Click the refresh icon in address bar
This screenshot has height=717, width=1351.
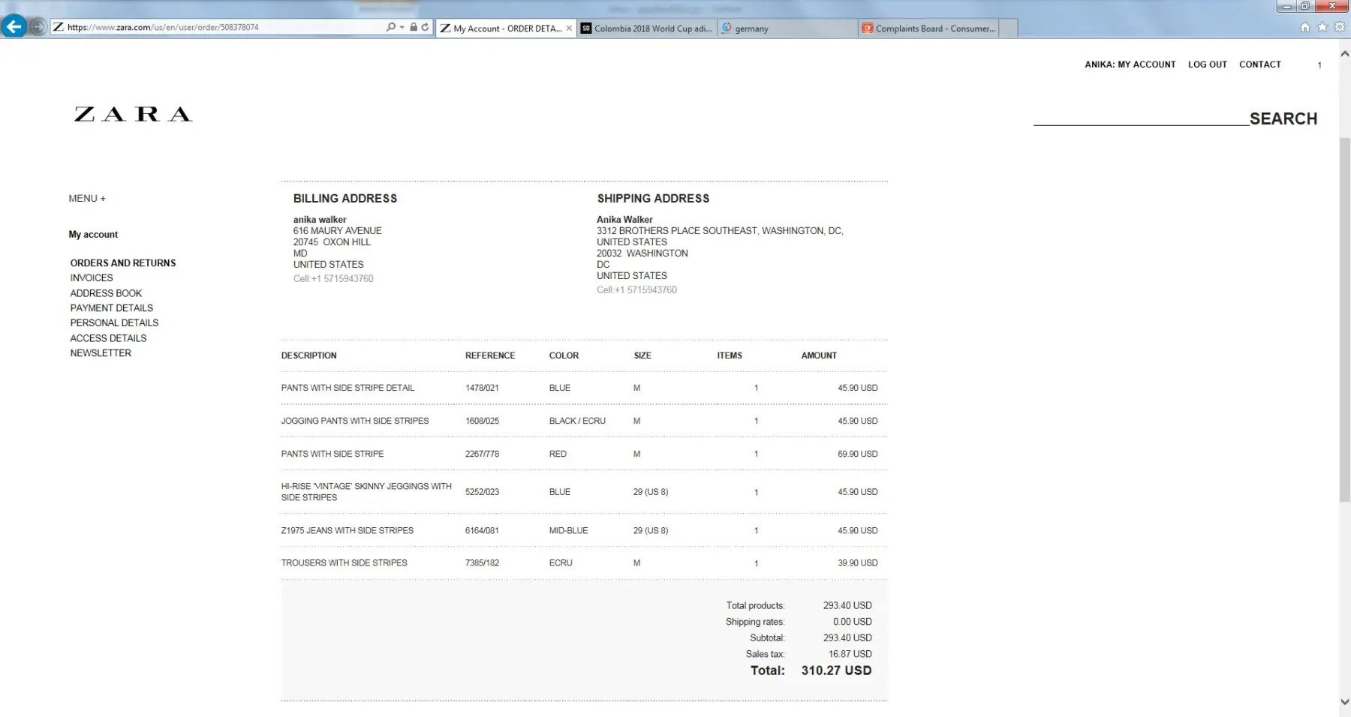coord(425,27)
